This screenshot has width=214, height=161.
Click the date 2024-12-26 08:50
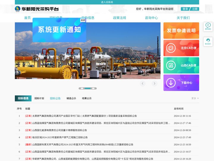tap(182, 130)
